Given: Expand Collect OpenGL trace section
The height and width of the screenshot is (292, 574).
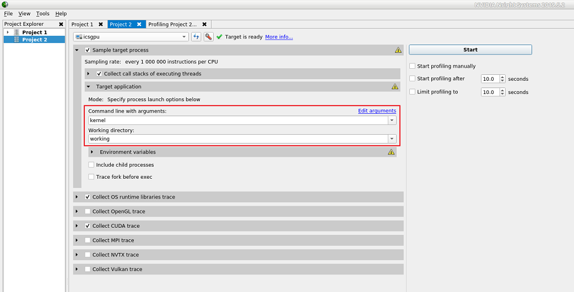Looking at the screenshot, I should coord(77,211).
